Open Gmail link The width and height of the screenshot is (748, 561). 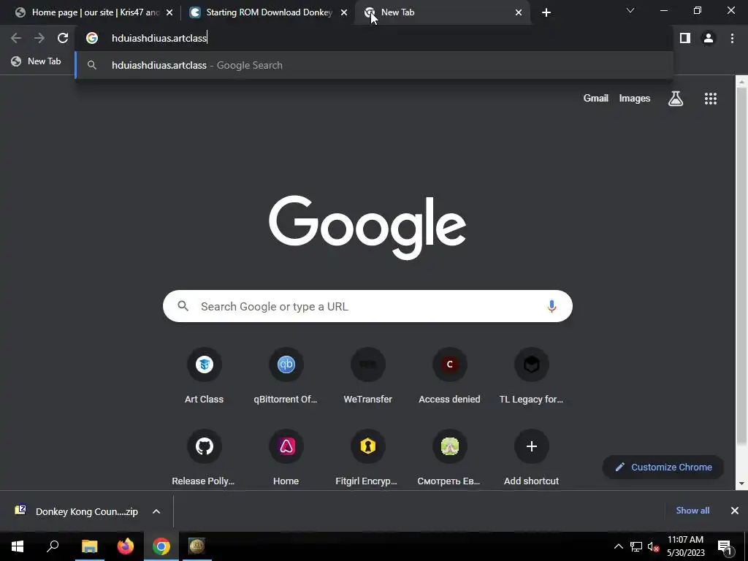(596, 99)
